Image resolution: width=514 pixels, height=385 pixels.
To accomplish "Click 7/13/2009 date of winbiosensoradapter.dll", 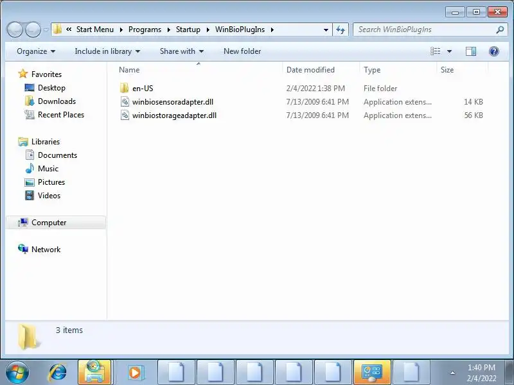I will pyautogui.click(x=317, y=102).
